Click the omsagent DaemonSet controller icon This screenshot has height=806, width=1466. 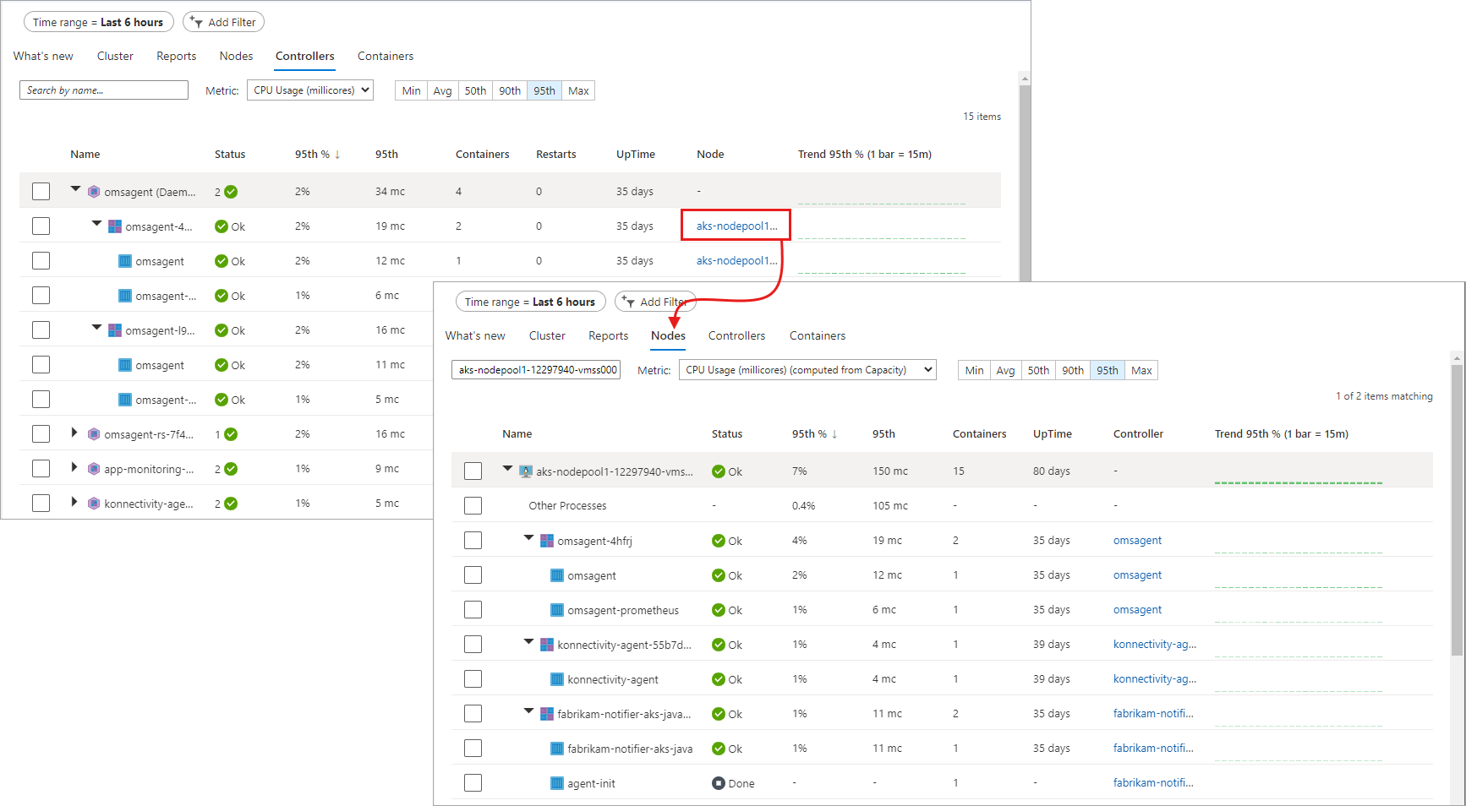click(x=94, y=192)
